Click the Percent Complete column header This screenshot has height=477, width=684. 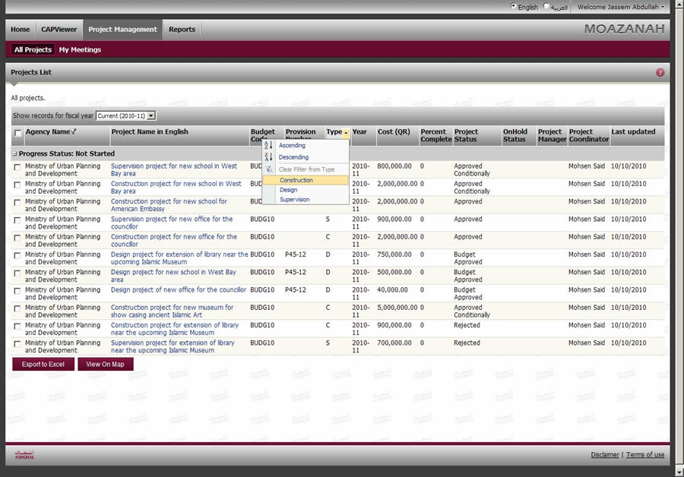point(435,135)
